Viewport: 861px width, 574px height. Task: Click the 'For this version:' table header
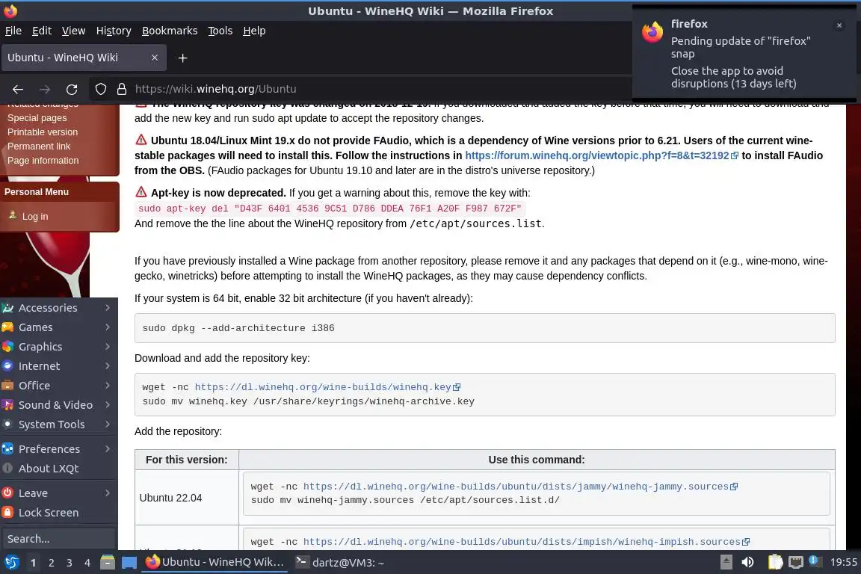[x=187, y=460]
